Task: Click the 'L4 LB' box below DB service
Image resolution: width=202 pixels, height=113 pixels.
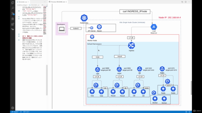Action: click(x=140, y=77)
